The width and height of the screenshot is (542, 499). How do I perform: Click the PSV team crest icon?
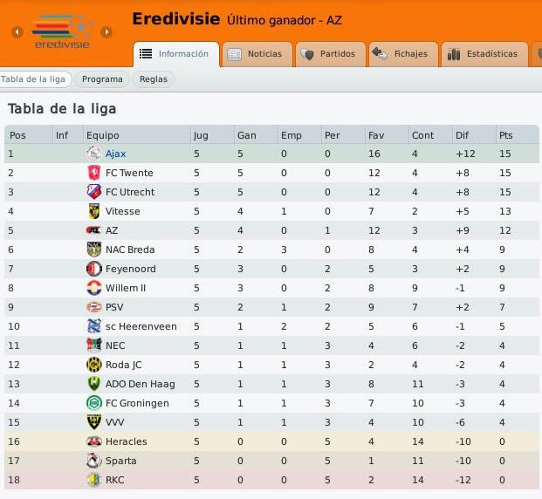[x=94, y=307]
